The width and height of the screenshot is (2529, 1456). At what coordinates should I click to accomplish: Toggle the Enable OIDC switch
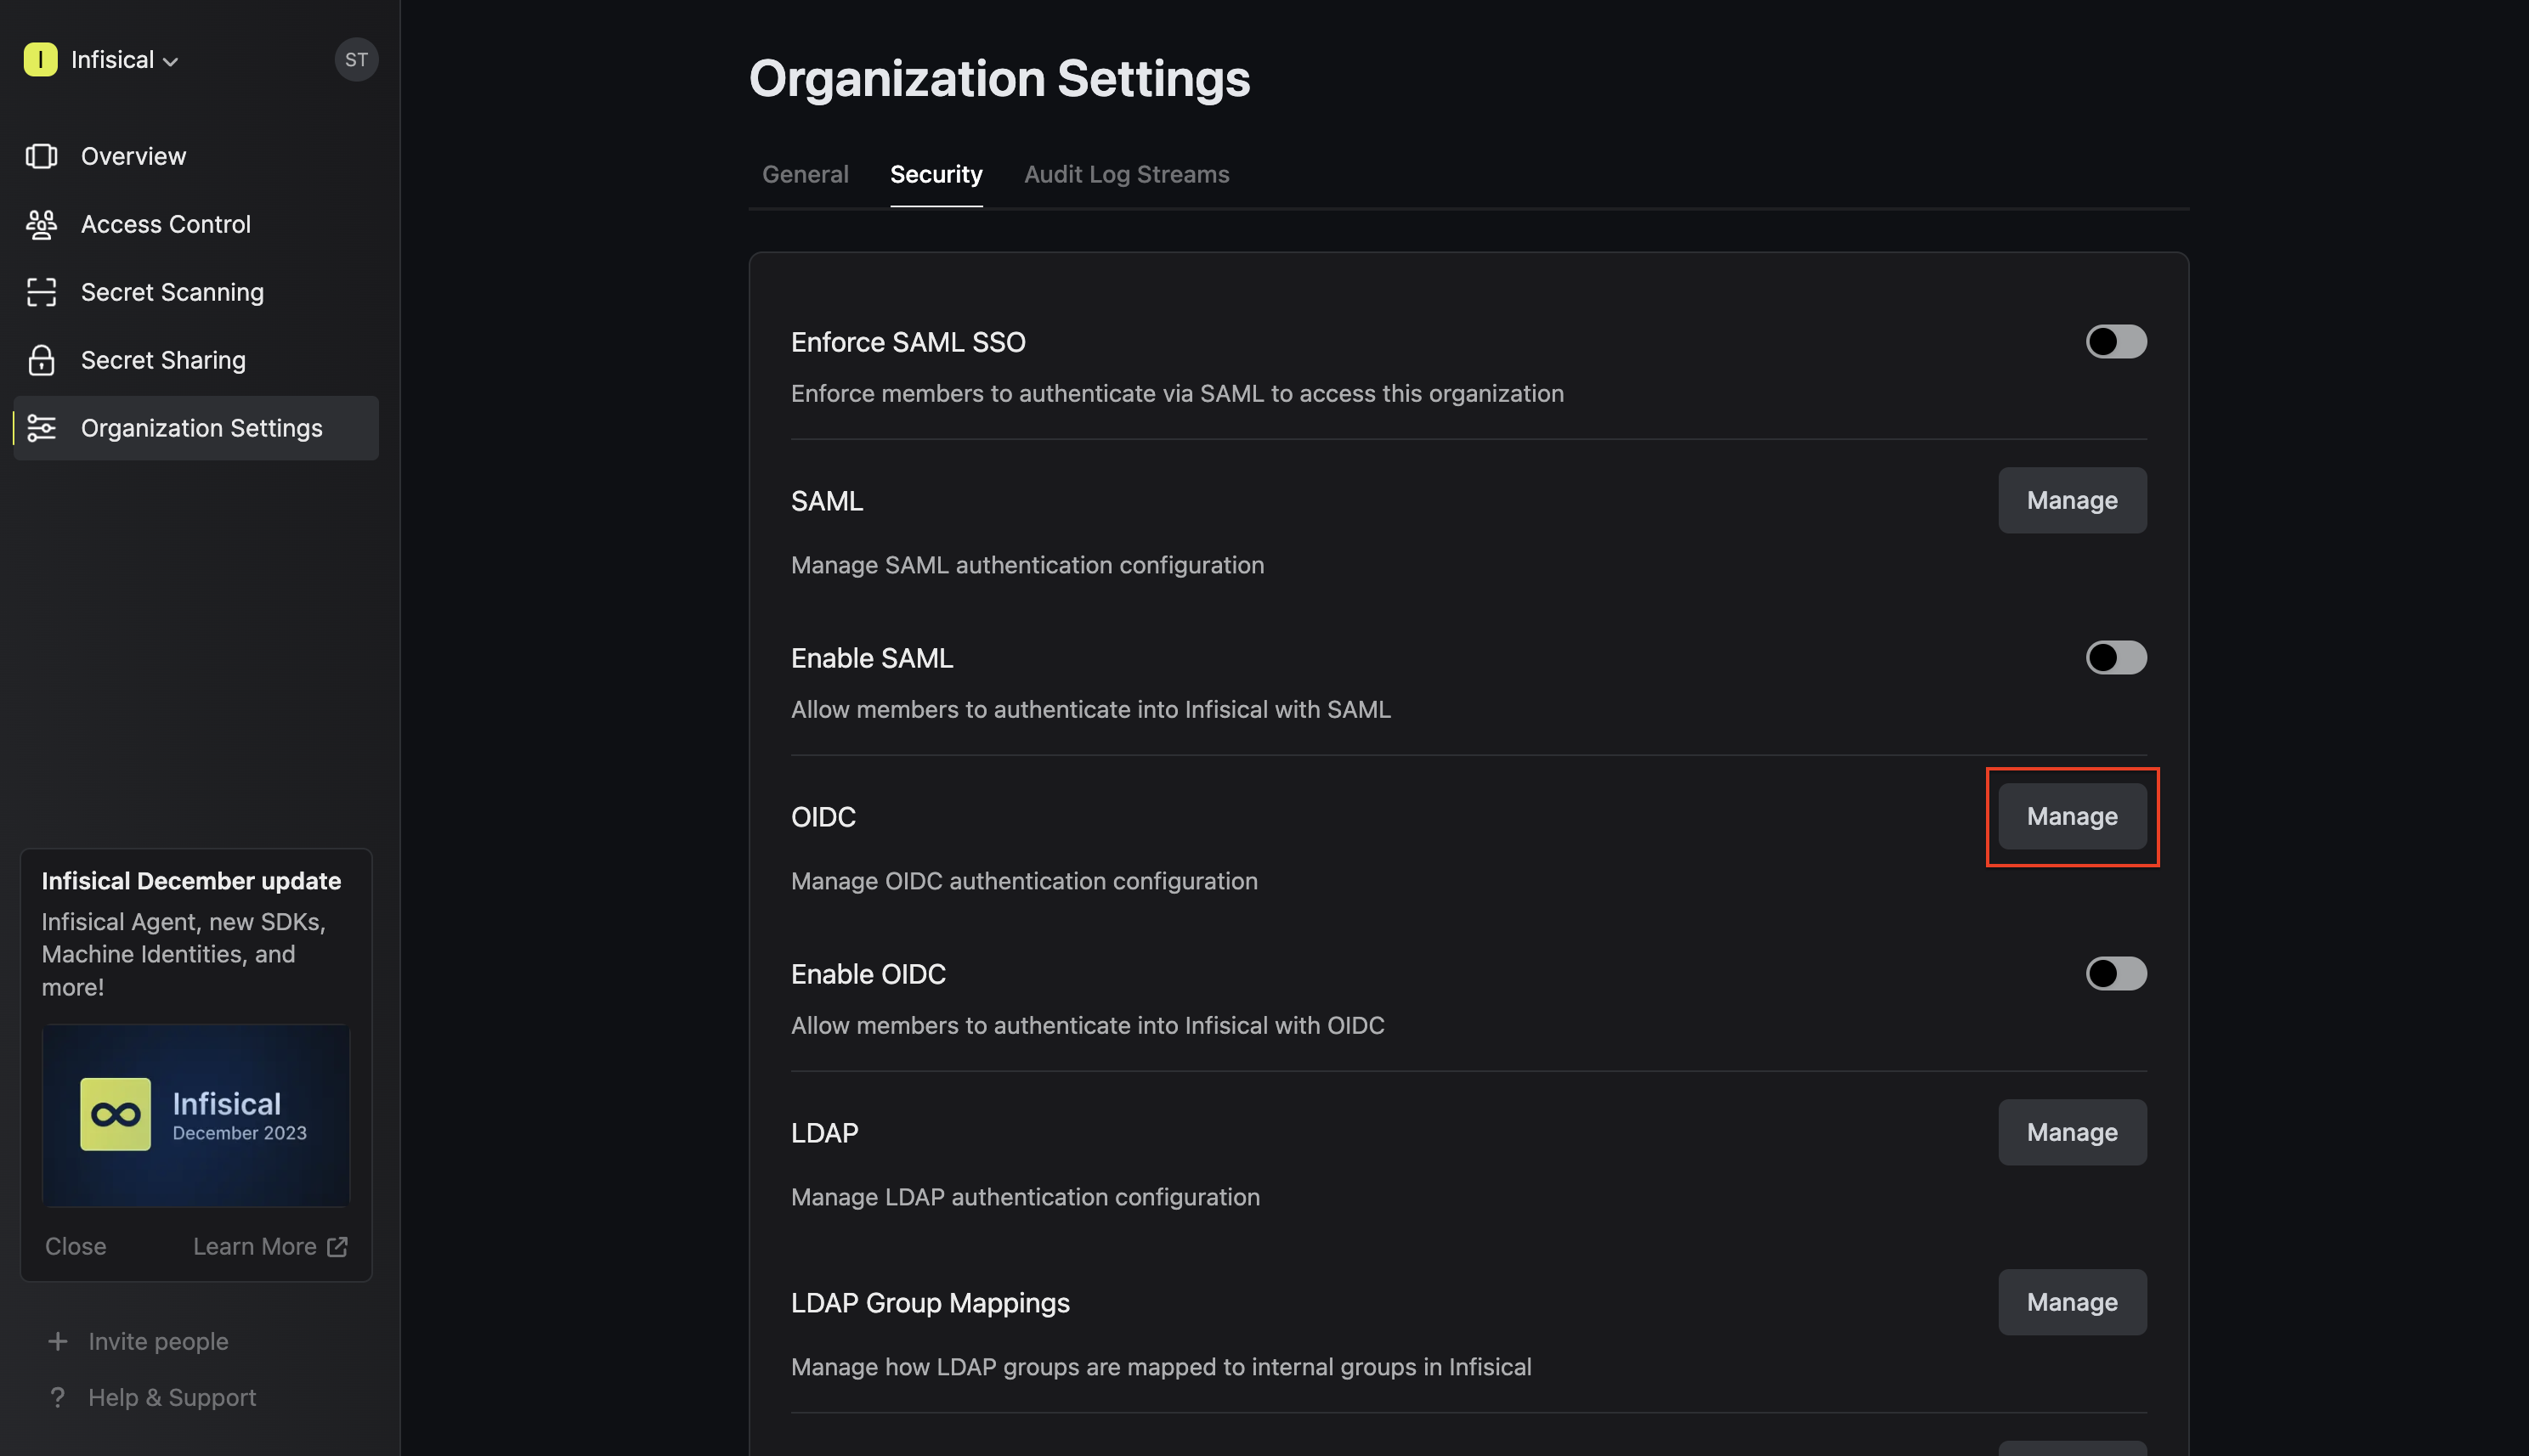(2116, 974)
